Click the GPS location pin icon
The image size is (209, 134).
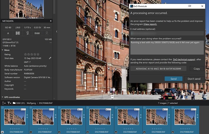click(46, 33)
